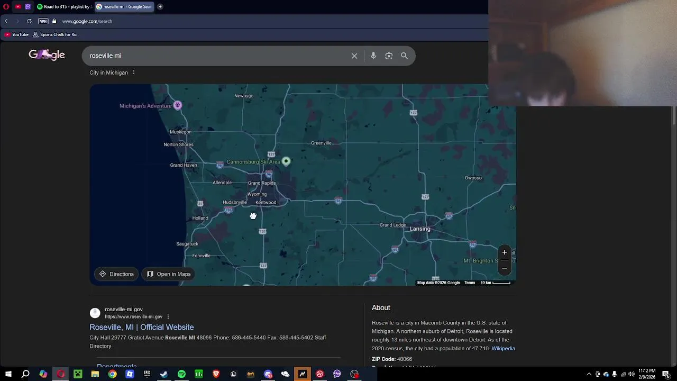This screenshot has width=677, height=381.
Task: Click the roseville-mi.gov site favicon
Action: coord(95,313)
